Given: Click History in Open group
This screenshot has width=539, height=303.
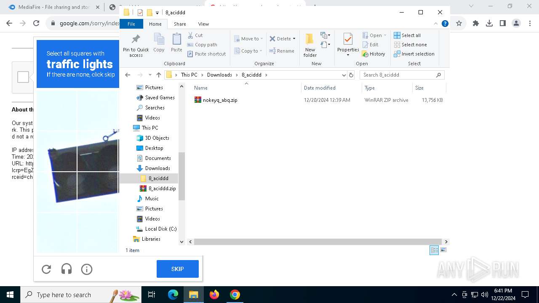Looking at the screenshot, I should (374, 54).
